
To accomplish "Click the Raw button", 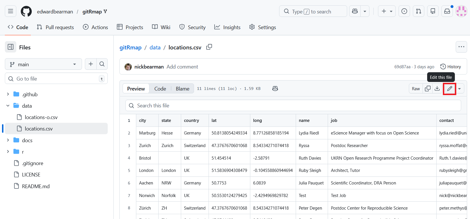I will click(416, 89).
